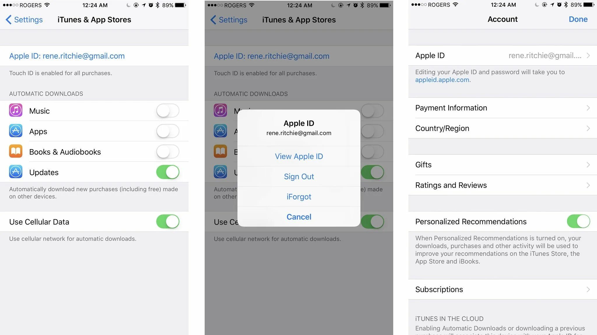597x335 pixels.
Task: Tap the Books & Audiobooks icon
Action: click(15, 151)
